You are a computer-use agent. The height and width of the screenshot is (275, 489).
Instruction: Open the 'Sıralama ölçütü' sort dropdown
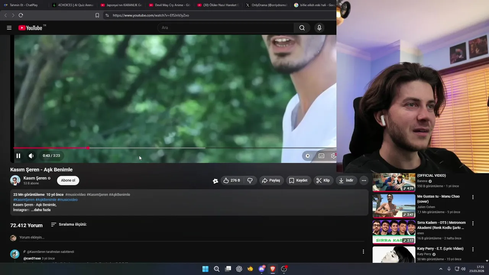click(69, 225)
